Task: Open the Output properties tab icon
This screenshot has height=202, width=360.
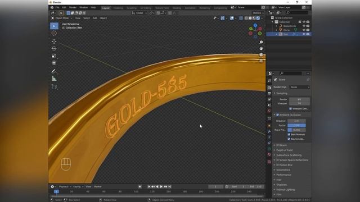Action: click(x=269, y=94)
